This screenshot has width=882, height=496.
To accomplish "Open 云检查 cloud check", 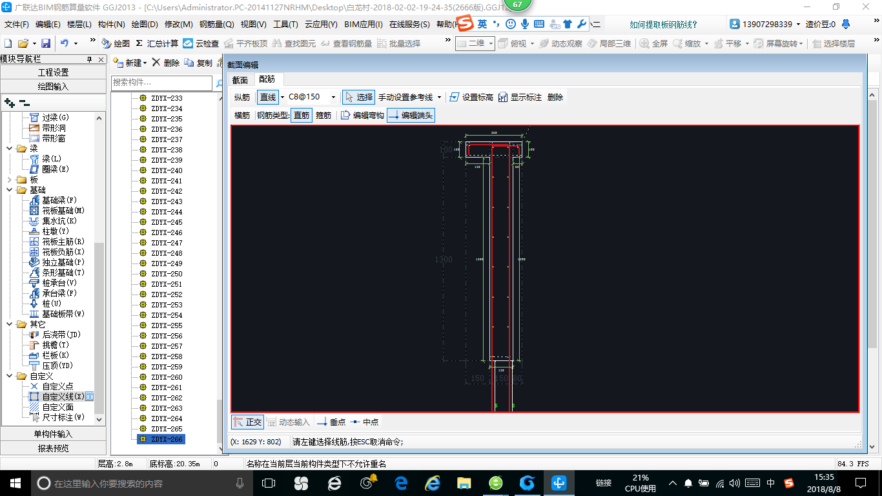I will click(201, 43).
